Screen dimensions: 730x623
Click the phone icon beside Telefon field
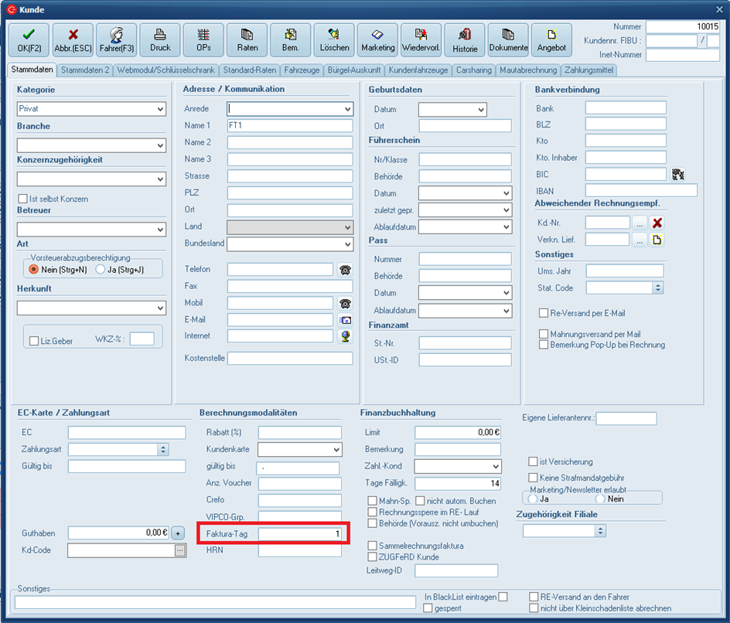(345, 270)
